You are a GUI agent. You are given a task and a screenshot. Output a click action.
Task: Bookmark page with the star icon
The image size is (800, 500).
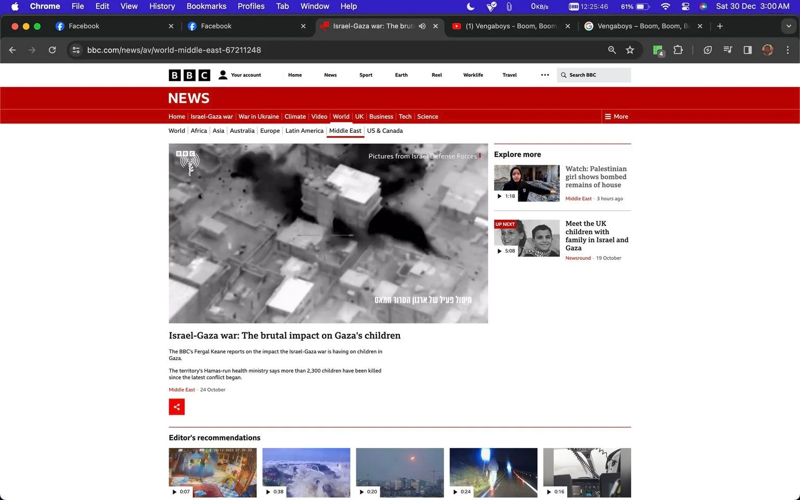coord(630,50)
